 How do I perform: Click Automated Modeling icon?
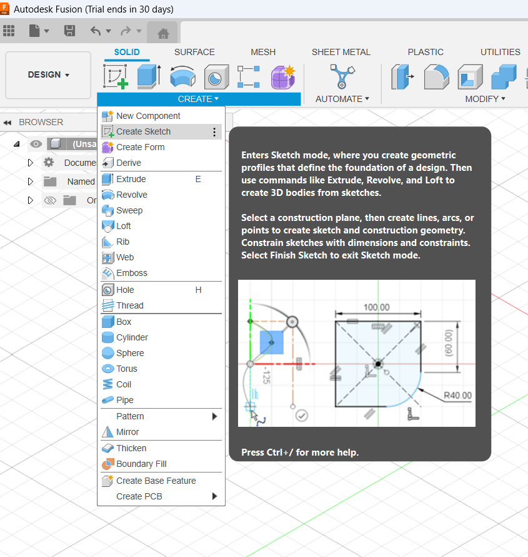(342, 76)
